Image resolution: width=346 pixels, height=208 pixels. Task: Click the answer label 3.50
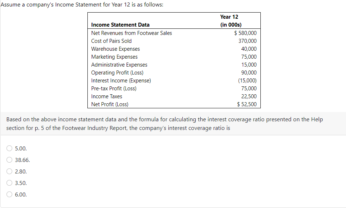point(21,183)
